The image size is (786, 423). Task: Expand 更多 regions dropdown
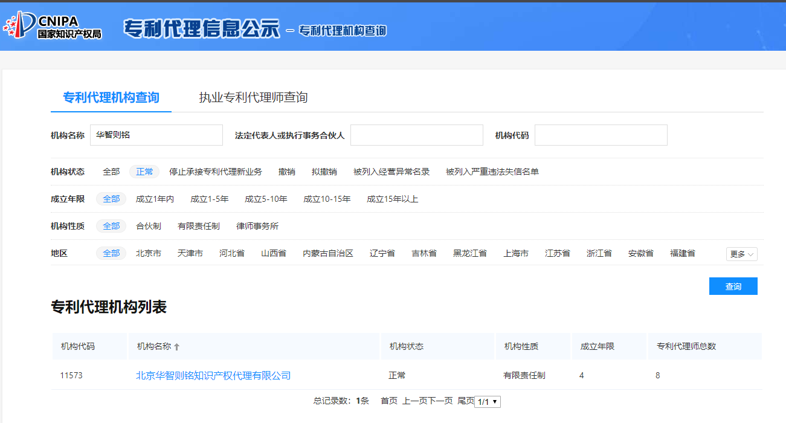point(742,254)
